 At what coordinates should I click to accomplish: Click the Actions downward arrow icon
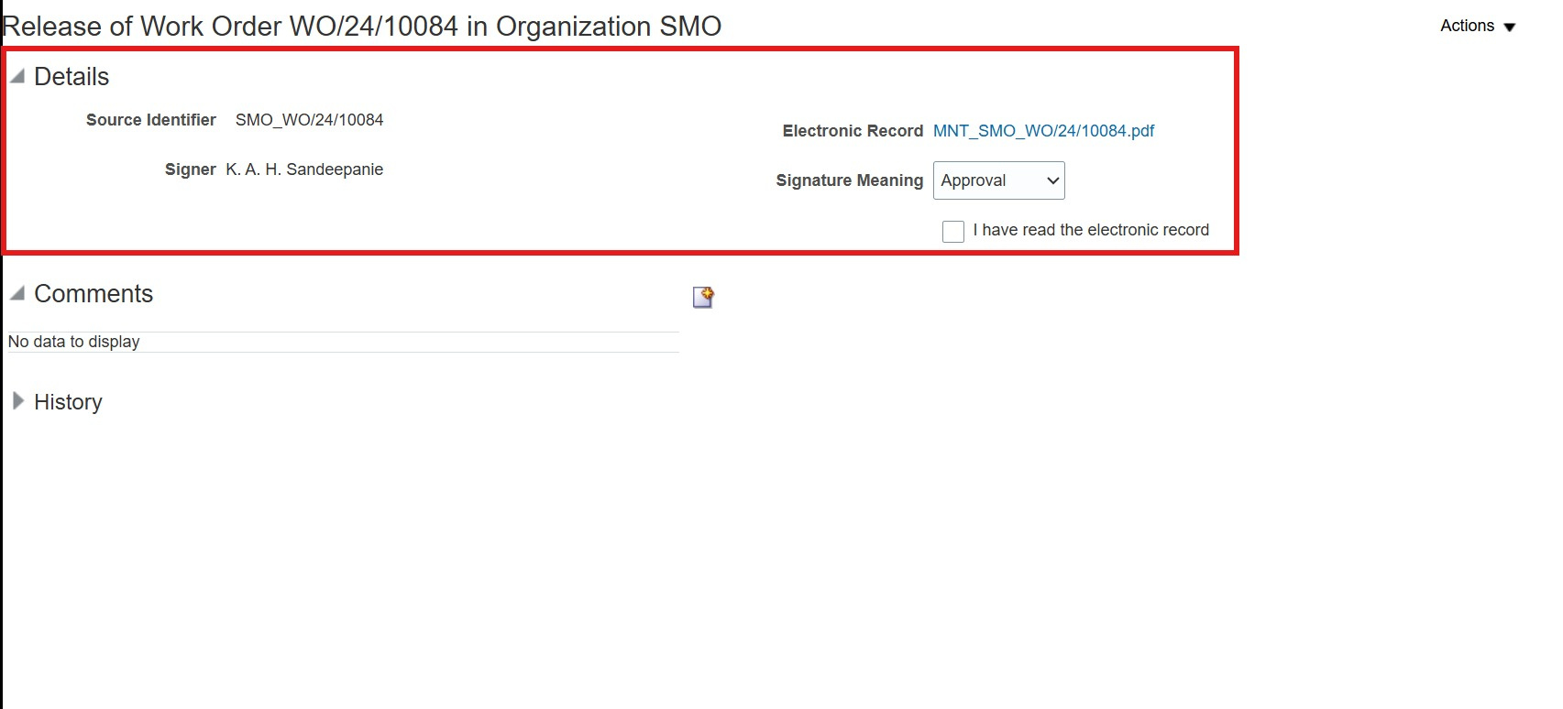1510,27
